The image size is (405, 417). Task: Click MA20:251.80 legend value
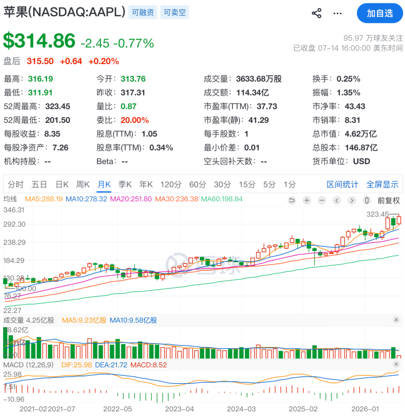coord(131,199)
